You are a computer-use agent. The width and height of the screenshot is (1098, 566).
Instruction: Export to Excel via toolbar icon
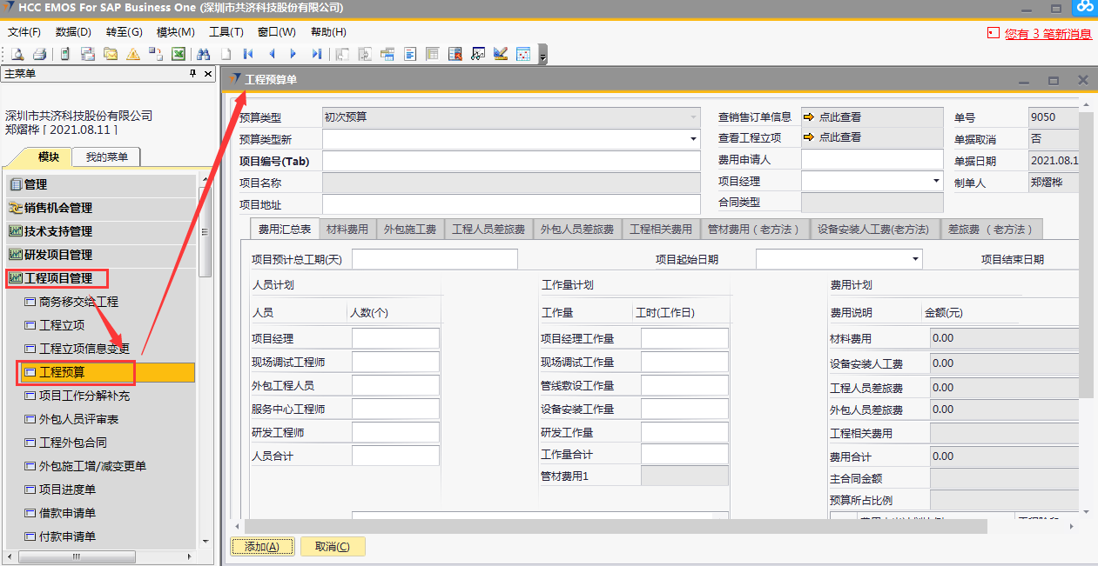[x=178, y=54]
